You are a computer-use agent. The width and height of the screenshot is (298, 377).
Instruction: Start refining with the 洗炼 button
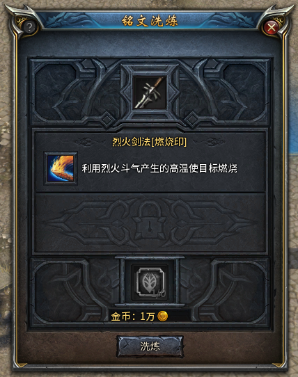[150, 346]
